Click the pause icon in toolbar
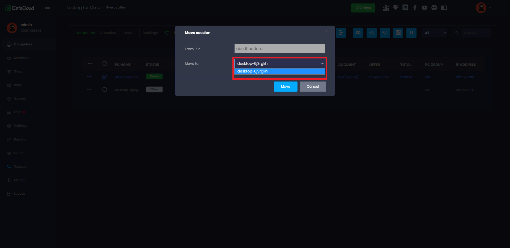Screen dimensions: 510x248 (x=411, y=33)
